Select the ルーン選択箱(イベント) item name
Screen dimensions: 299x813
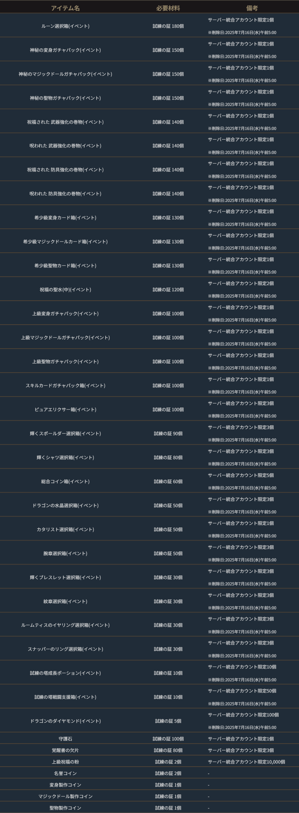tap(65, 26)
